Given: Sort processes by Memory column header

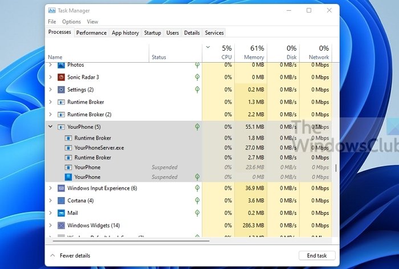Looking at the screenshot, I should pyautogui.click(x=254, y=52).
